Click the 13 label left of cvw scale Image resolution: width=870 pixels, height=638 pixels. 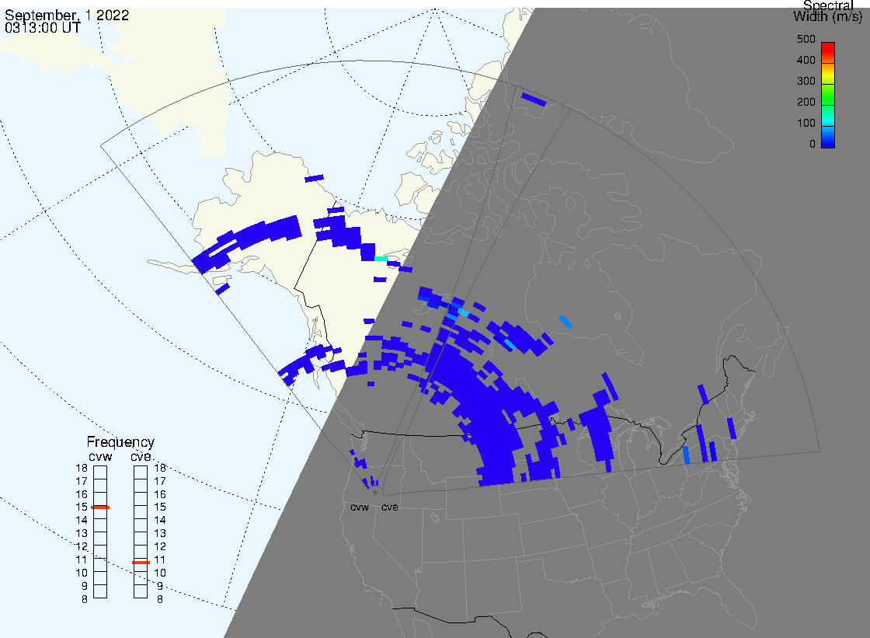pos(82,534)
